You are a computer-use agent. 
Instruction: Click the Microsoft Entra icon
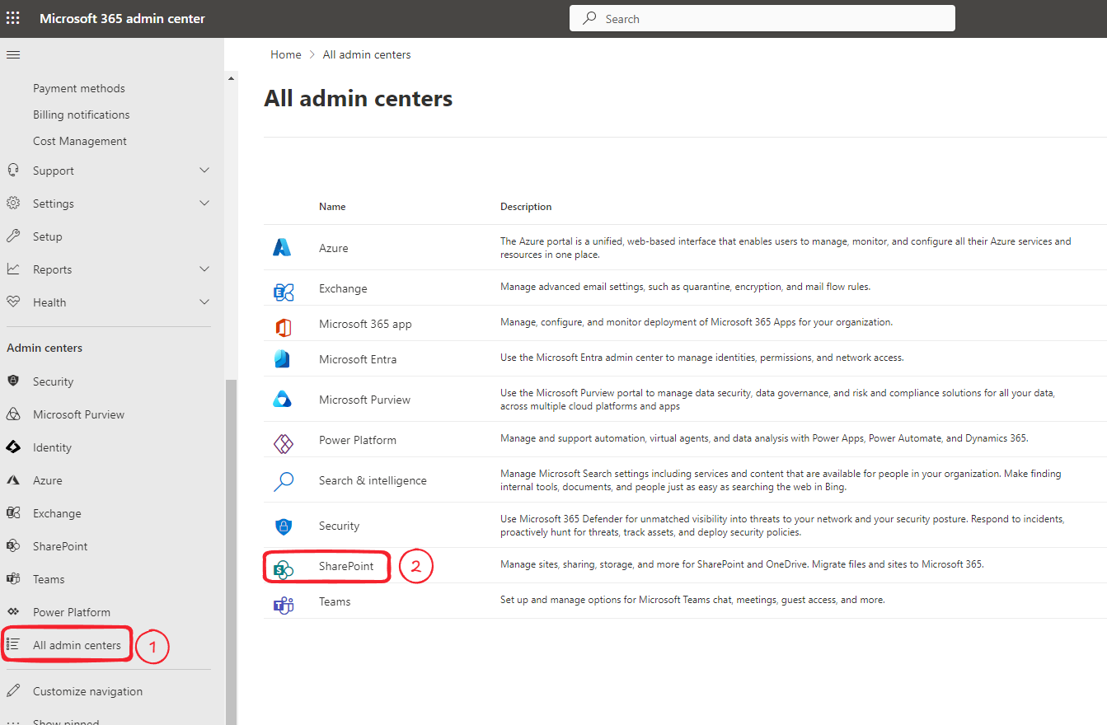(283, 359)
